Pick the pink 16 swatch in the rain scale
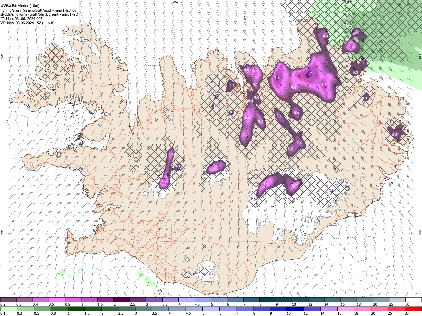Image resolution: width=422 pixels, height=316 pixels. pyautogui.click(x=345, y=309)
